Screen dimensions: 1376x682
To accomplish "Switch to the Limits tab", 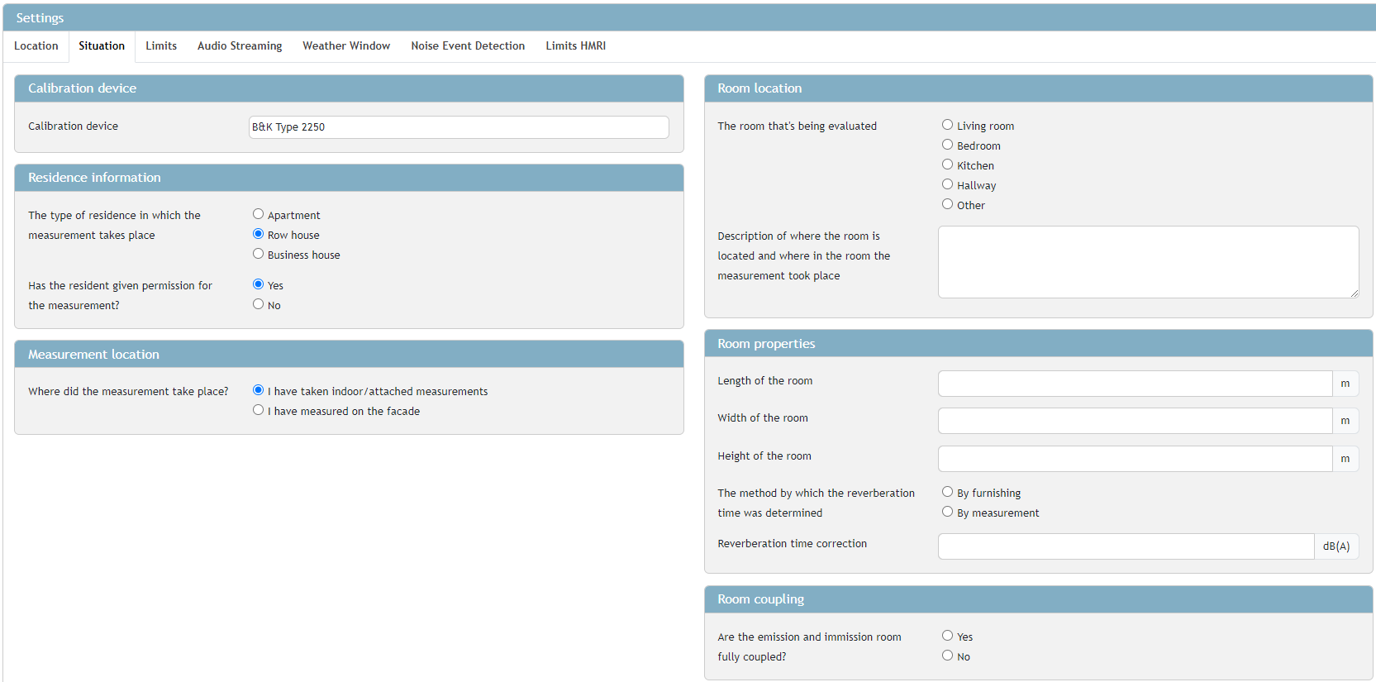I will click(x=161, y=46).
